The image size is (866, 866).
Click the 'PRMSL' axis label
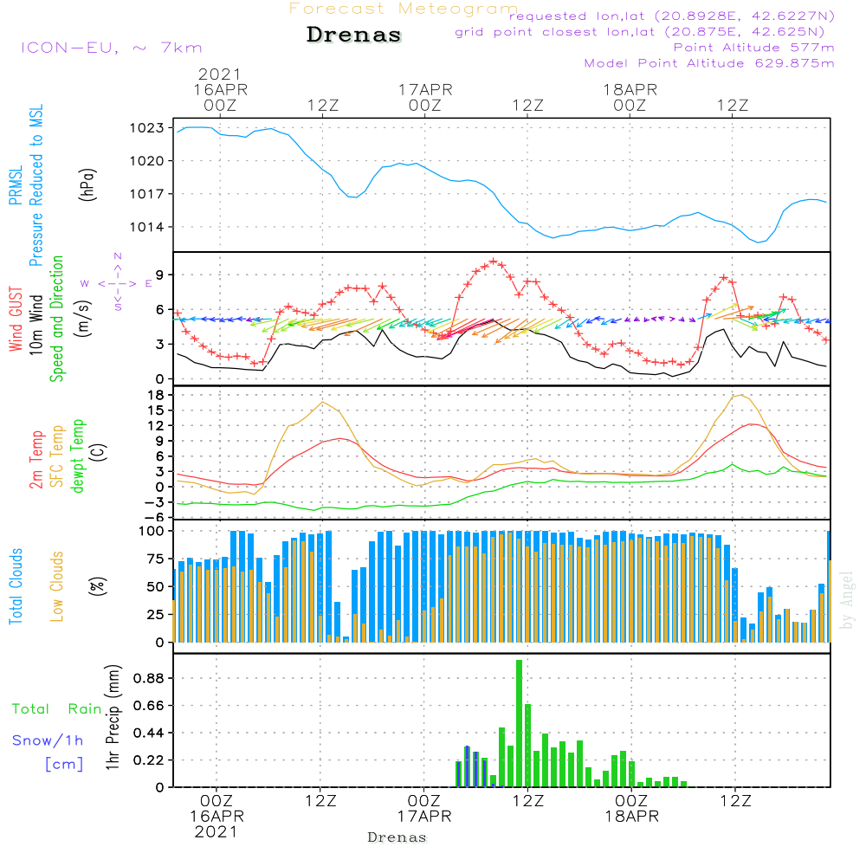(16, 184)
